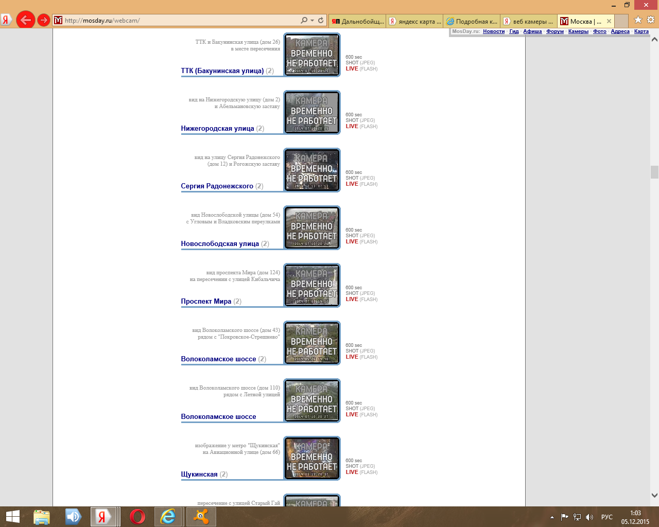This screenshot has width=659, height=527.
Task: Open browser settings gear icon
Action: [x=651, y=20]
